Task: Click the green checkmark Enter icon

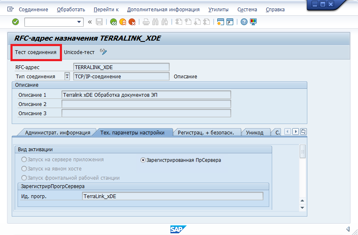Action: click(x=15, y=22)
